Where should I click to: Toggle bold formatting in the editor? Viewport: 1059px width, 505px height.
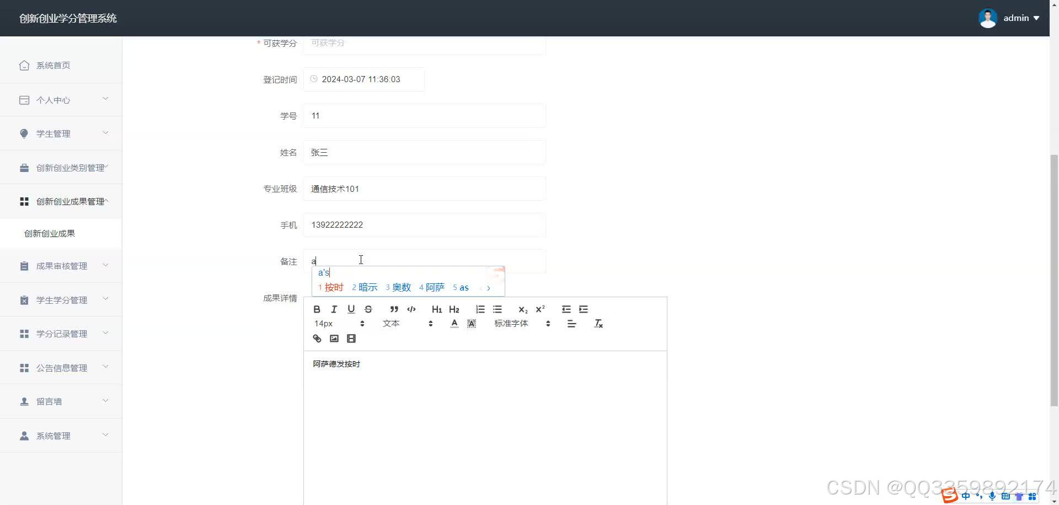click(317, 309)
